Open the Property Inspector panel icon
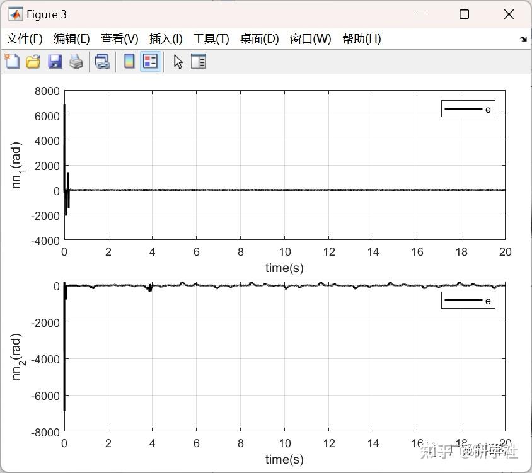532x473 pixels. click(198, 61)
